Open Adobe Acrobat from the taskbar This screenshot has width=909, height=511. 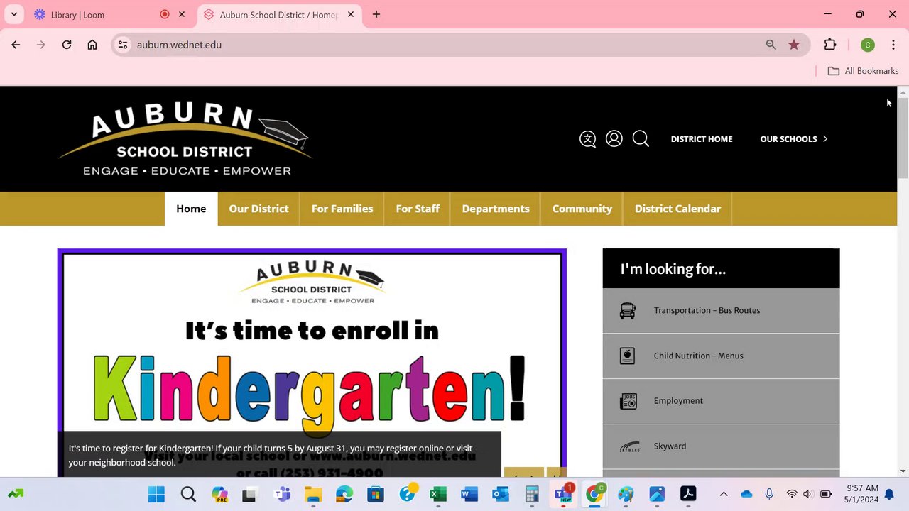click(x=688, y=494)
